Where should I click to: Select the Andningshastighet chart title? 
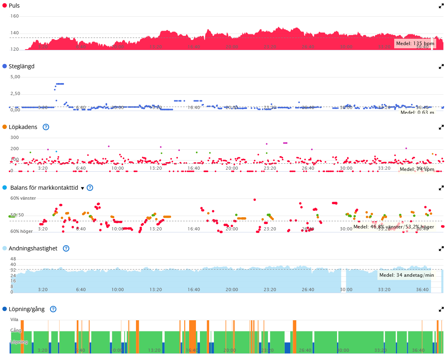click(33, 248)
